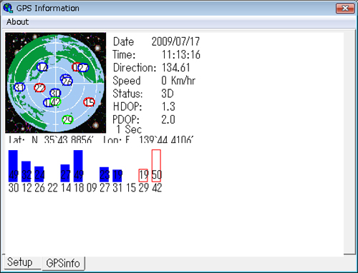The width and height of the screenshot is (358, 273).
Task: Select satellite 27 marker on sky map
Action: (83, 68)
